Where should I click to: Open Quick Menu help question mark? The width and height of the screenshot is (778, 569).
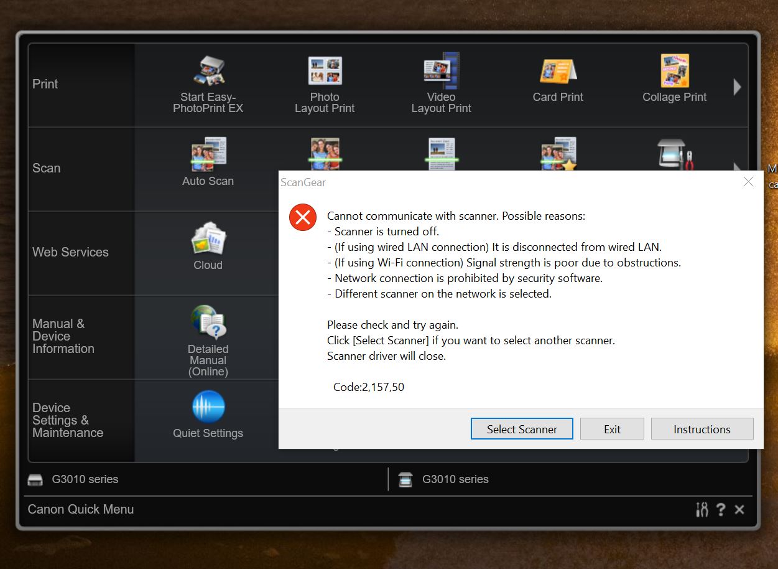(720, 510)
